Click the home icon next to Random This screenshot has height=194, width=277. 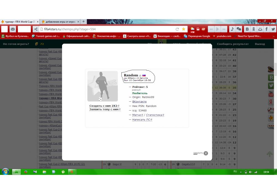point(140,75)
